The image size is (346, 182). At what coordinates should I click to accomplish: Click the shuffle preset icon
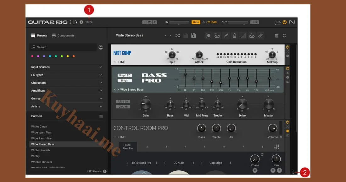click(x=178, y=35)
